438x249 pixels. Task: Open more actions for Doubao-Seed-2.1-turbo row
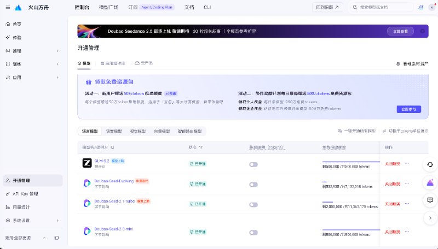(407, 204)
